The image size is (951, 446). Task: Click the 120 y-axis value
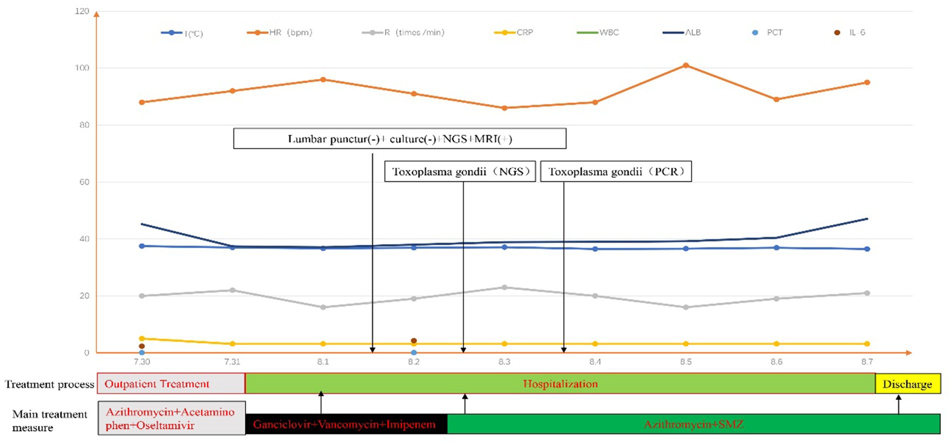82,11
